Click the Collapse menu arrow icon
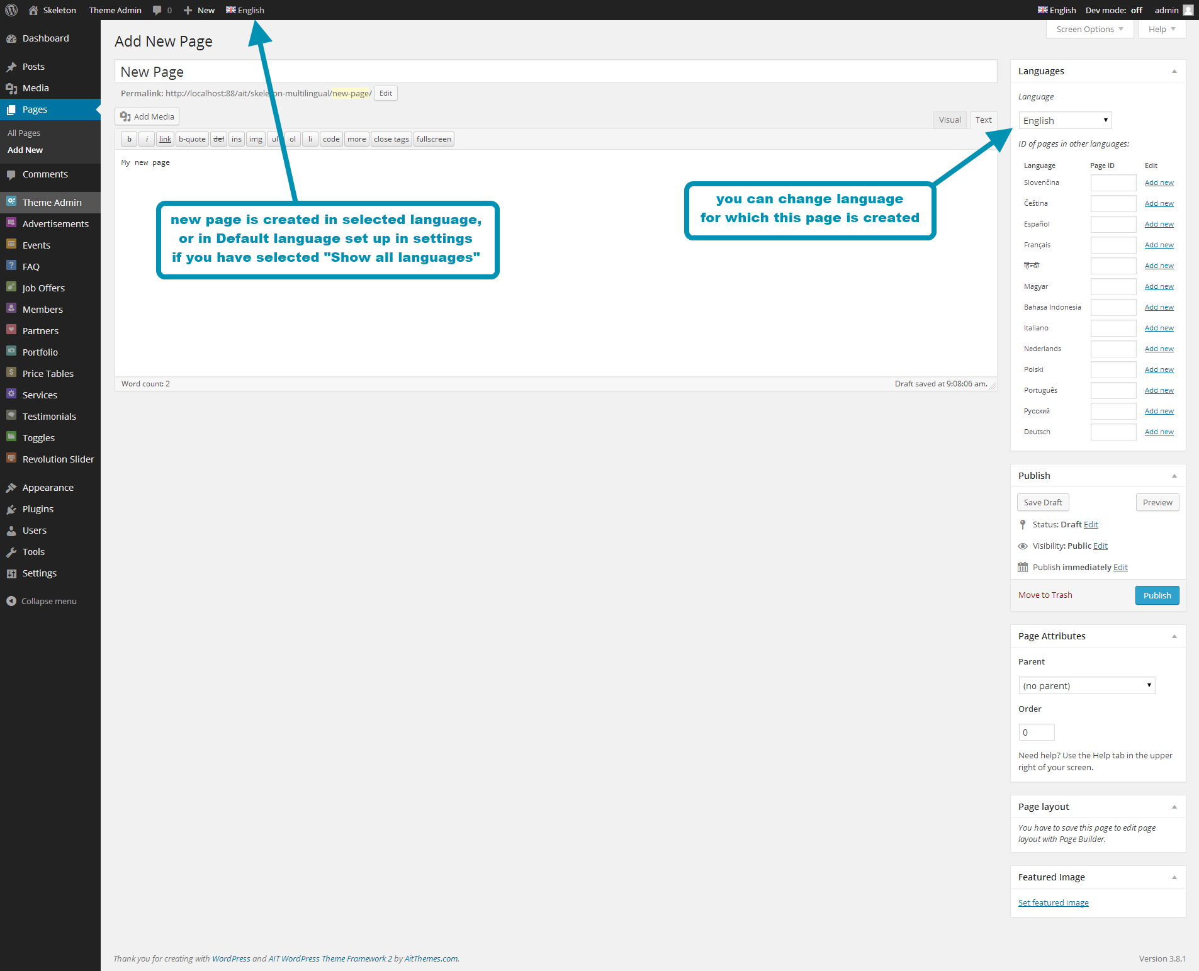This screenshot has height=971, width=1199. tap(11, 601)
